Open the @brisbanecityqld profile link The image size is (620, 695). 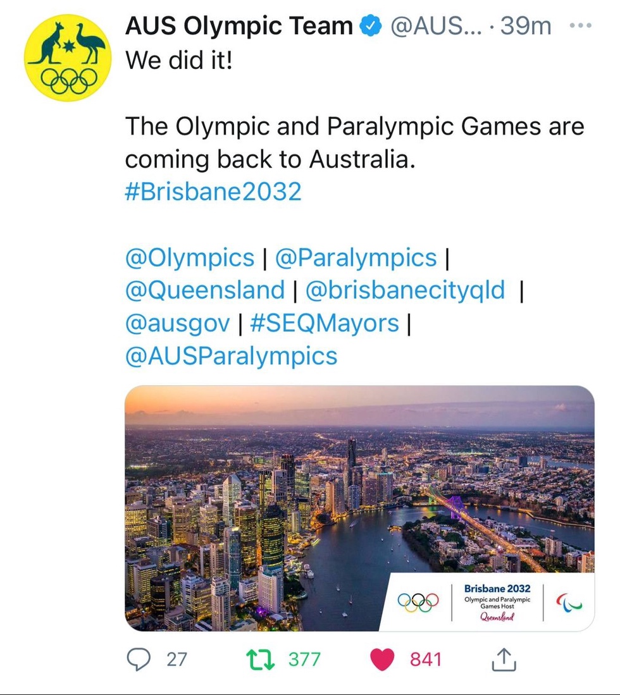coord(406,290)
